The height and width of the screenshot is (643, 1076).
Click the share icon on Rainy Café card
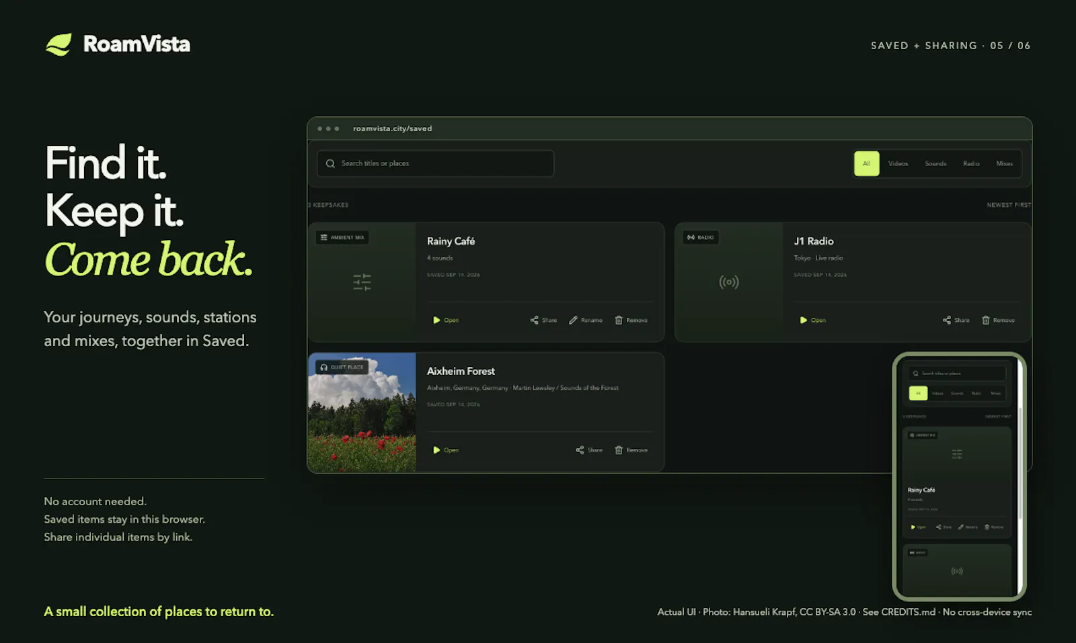coord(534,320)
